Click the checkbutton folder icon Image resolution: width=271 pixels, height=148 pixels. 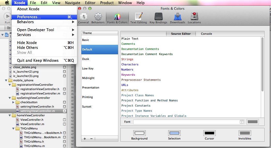(18, 102)
